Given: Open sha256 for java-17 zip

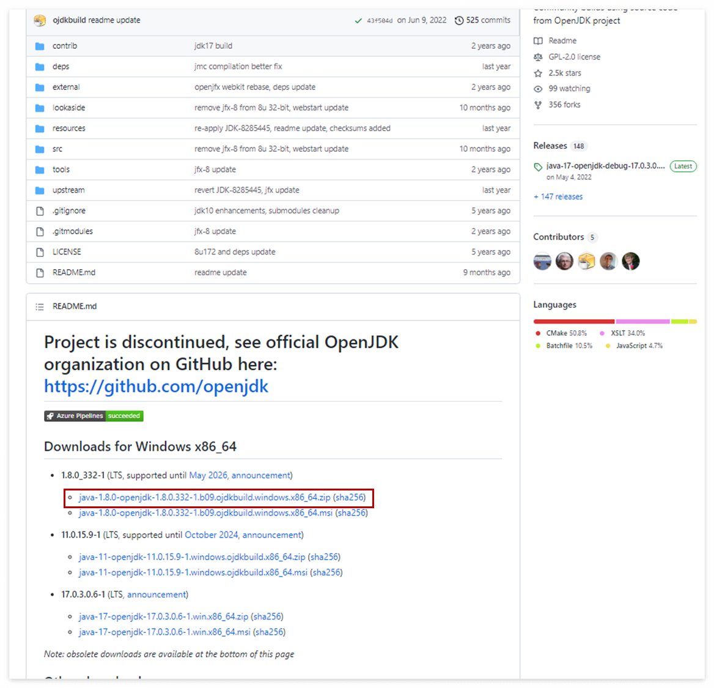Looking at the screenshot, I should click(x=267, y=617).
